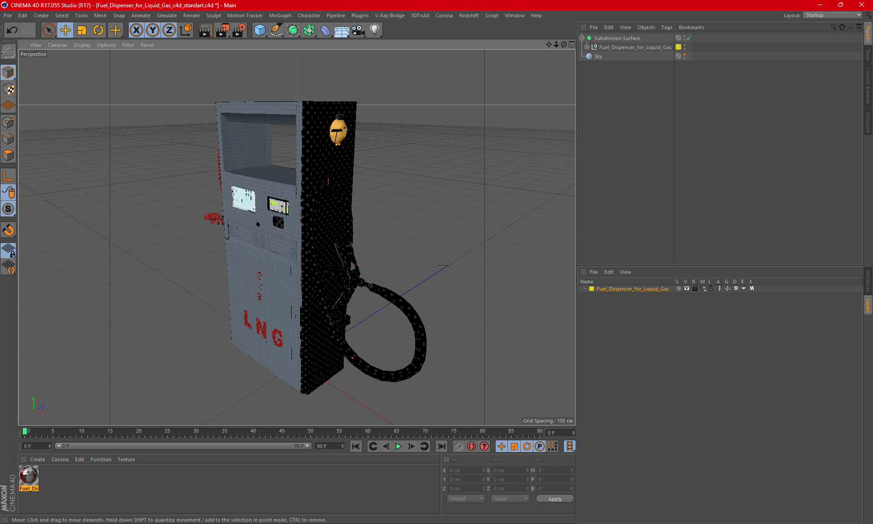Select the Rotate tool icon
Screen dimensions: 873x524
98,30
